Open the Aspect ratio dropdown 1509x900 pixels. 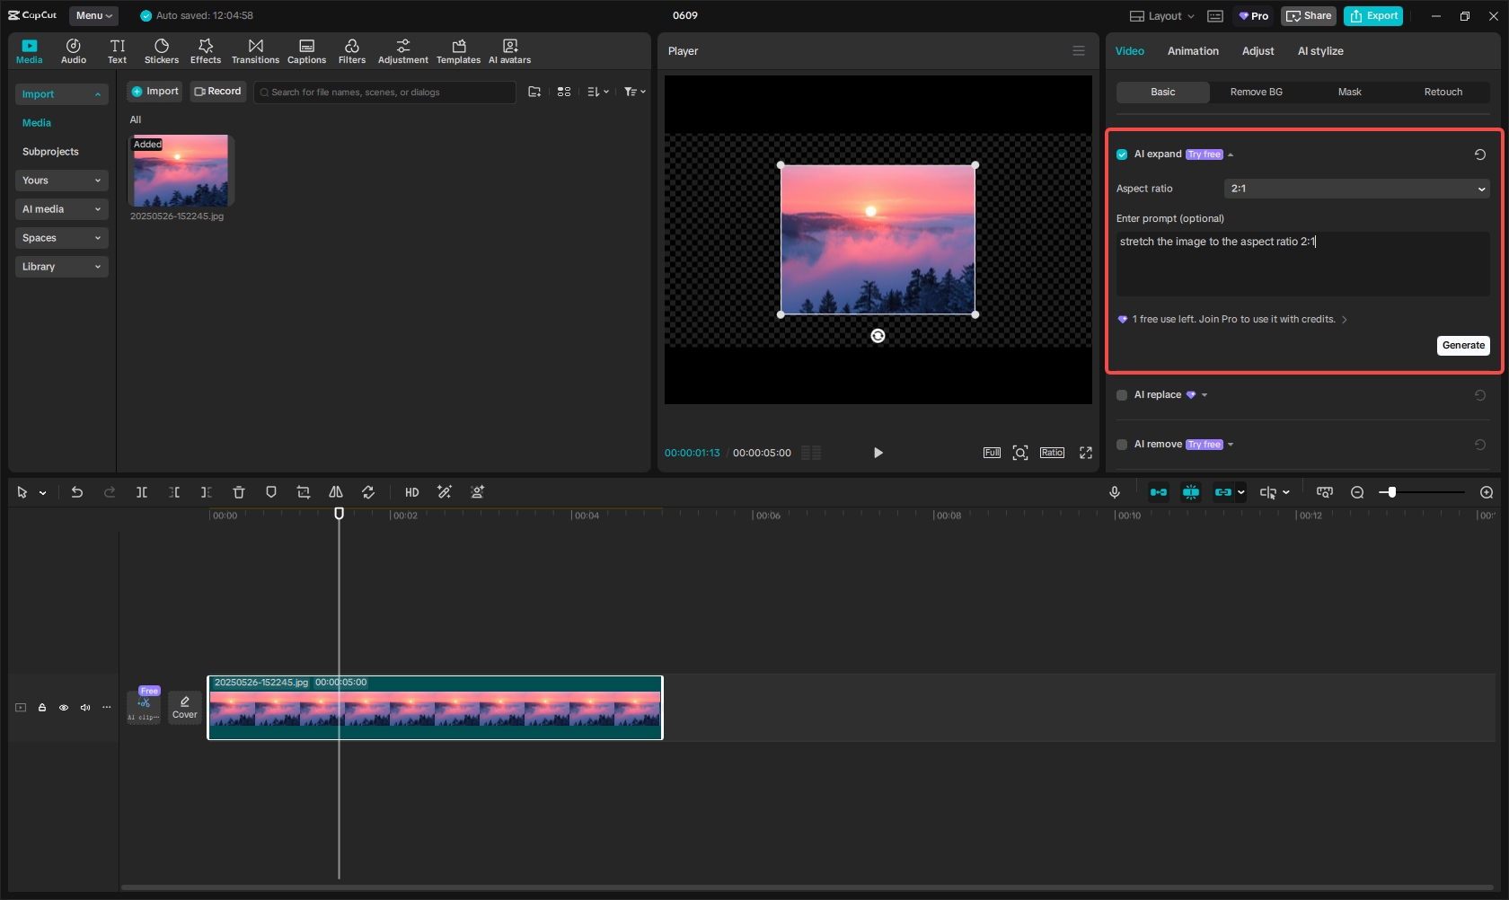pyautogui.click(x=1356, y=189)
